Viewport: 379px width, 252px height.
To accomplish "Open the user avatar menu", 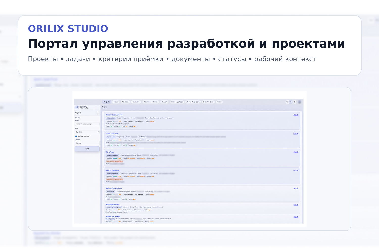I will tap(300, 102).
